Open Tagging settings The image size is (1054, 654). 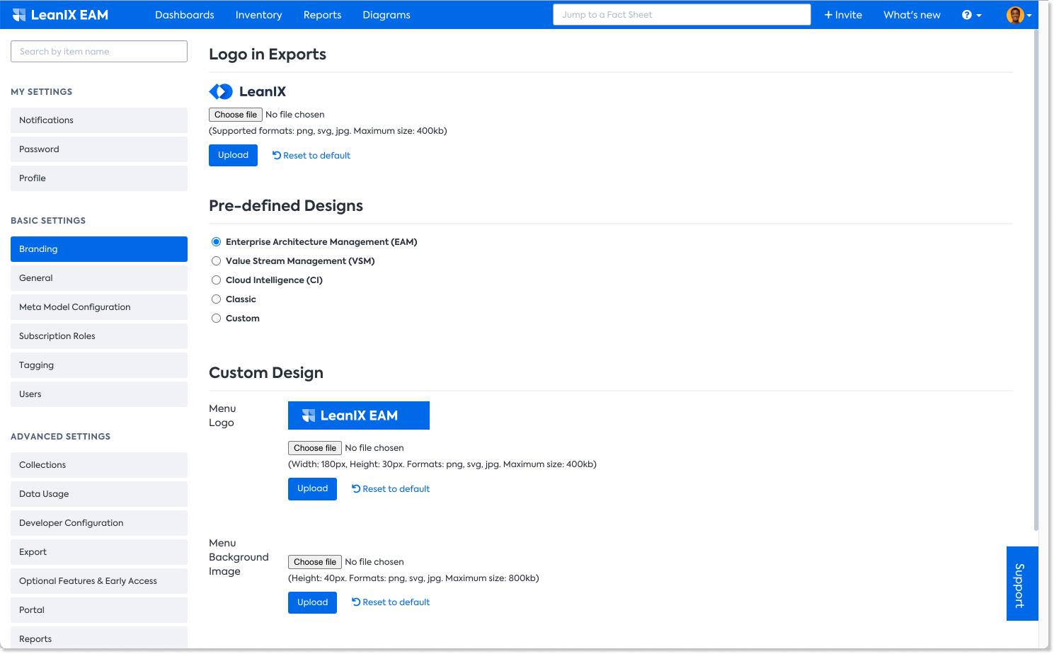tap(99, 365)
